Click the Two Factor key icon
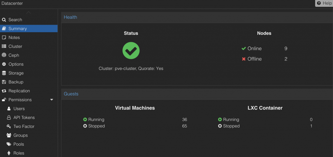The image size is (333, 157). click(9, 126)
